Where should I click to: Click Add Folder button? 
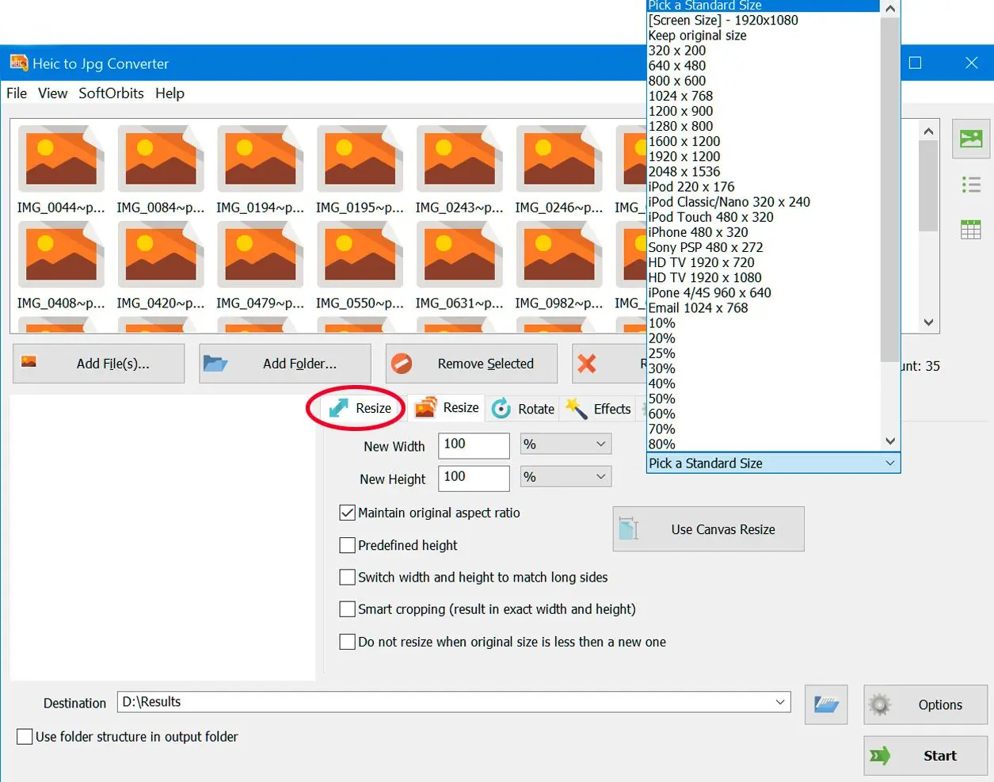pos(284,364)
